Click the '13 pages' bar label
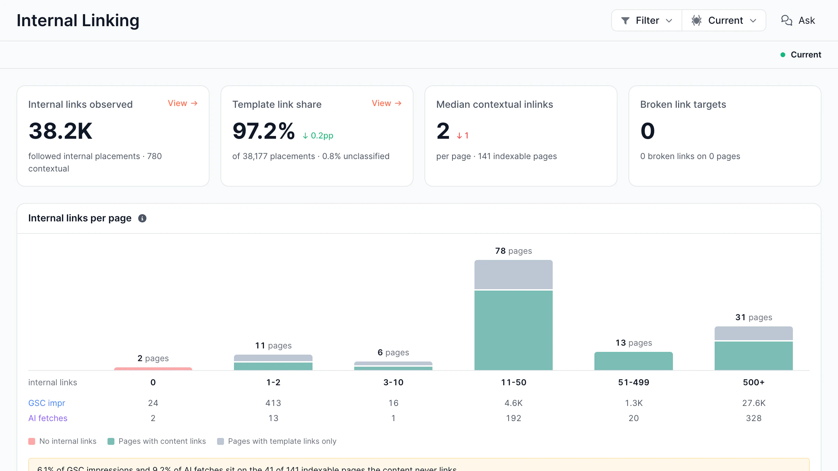The image size is (838, 471). (x=634, y=343)
